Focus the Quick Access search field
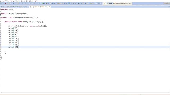Viewport: 170px width, 95px height. [167, 3]
